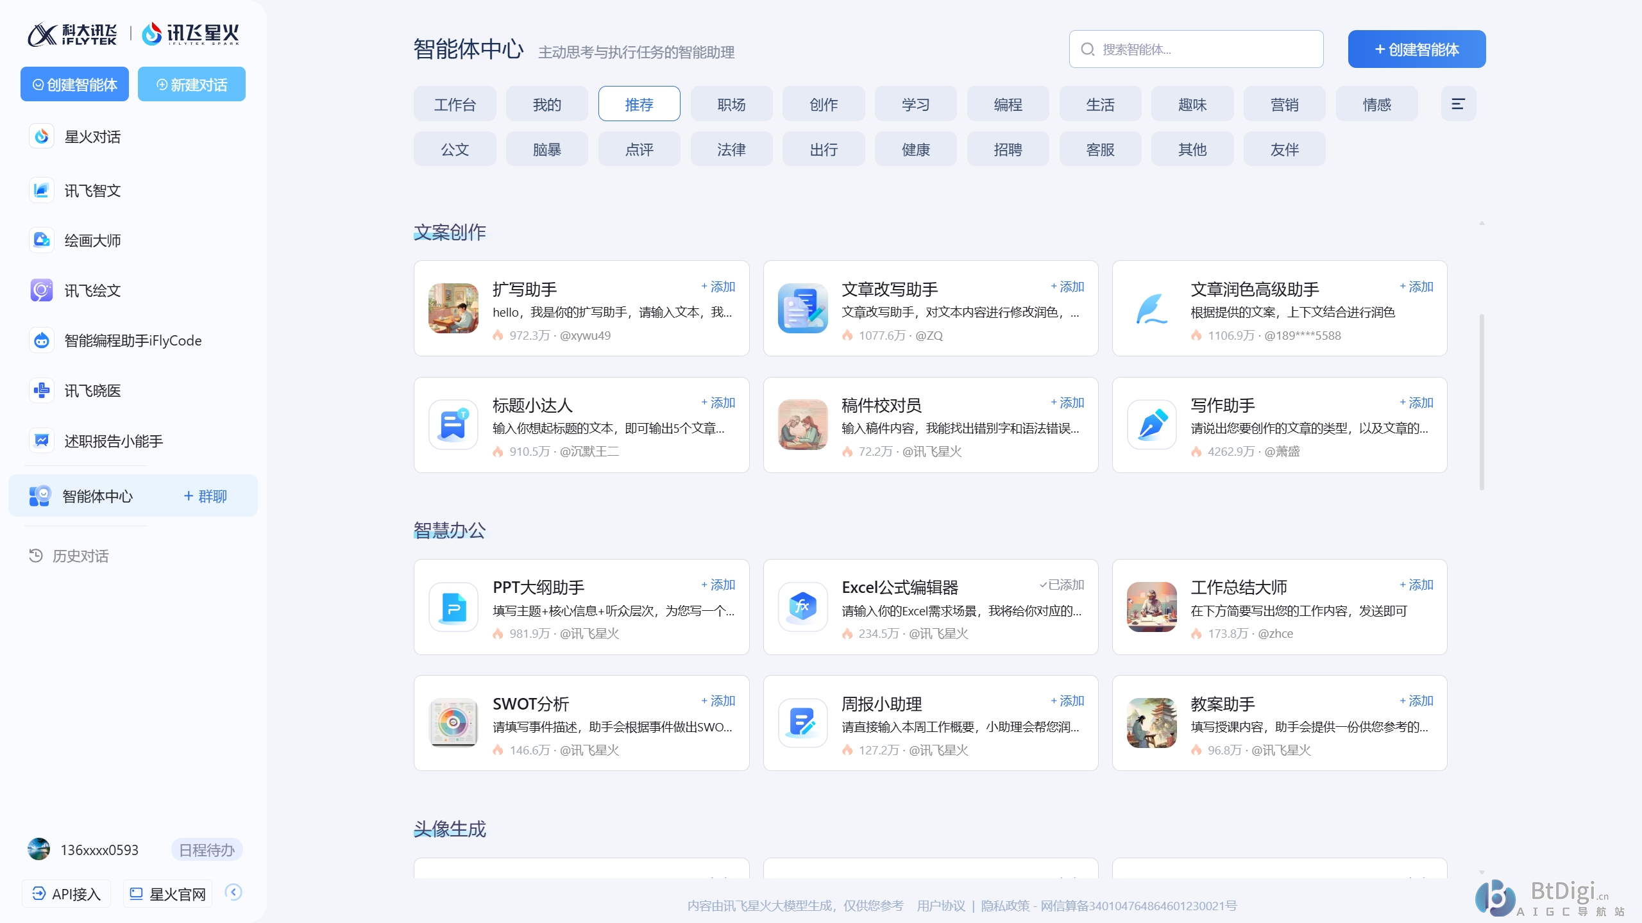Switch to the 友伴 tab
This screenshot has width=1642, height=923.
1285,149
